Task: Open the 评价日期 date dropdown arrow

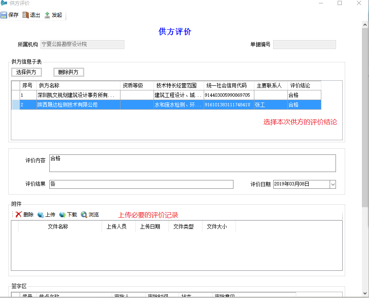Action: click(333, 184)
